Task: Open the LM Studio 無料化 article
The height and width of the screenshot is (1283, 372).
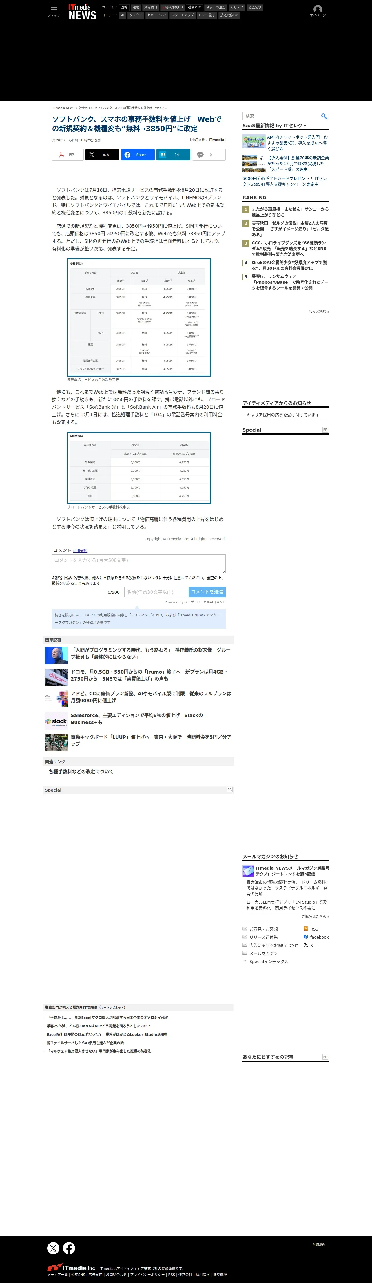Action: pyautogui.click(x=287, y=905)
